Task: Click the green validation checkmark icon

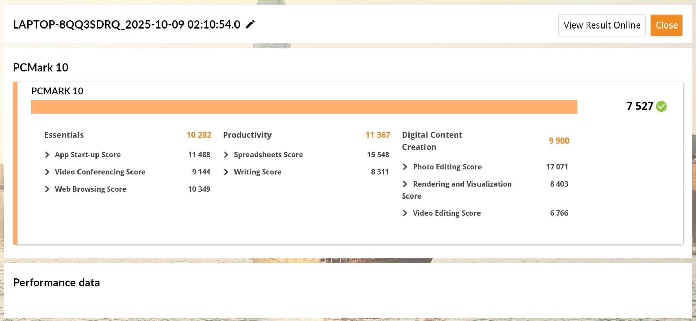Action: pyautogui.click(x=661, y=106)
